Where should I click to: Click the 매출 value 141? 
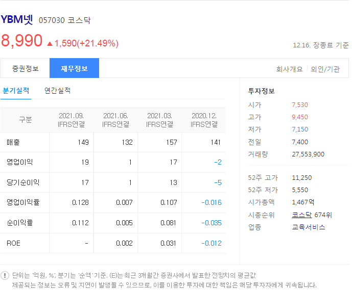click(216, 142)
